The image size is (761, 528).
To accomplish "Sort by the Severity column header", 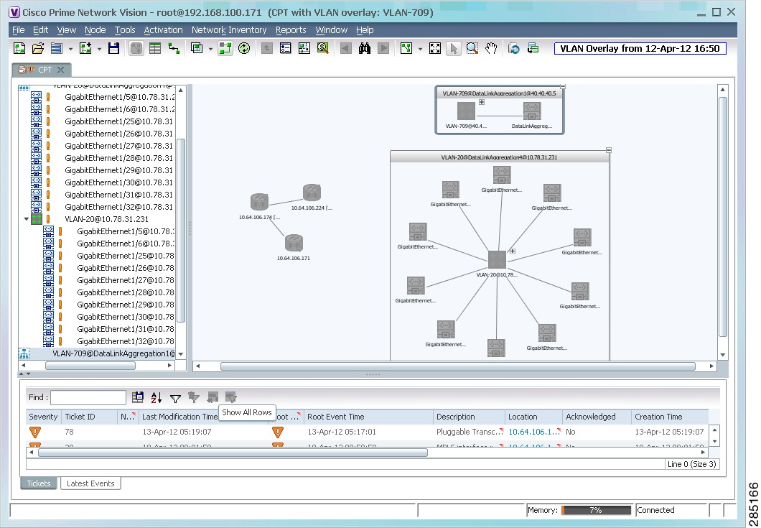I will 43,417.
